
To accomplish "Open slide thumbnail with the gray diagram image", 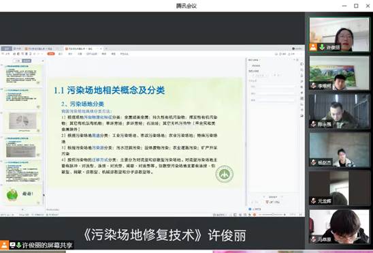I will [22, 122].
